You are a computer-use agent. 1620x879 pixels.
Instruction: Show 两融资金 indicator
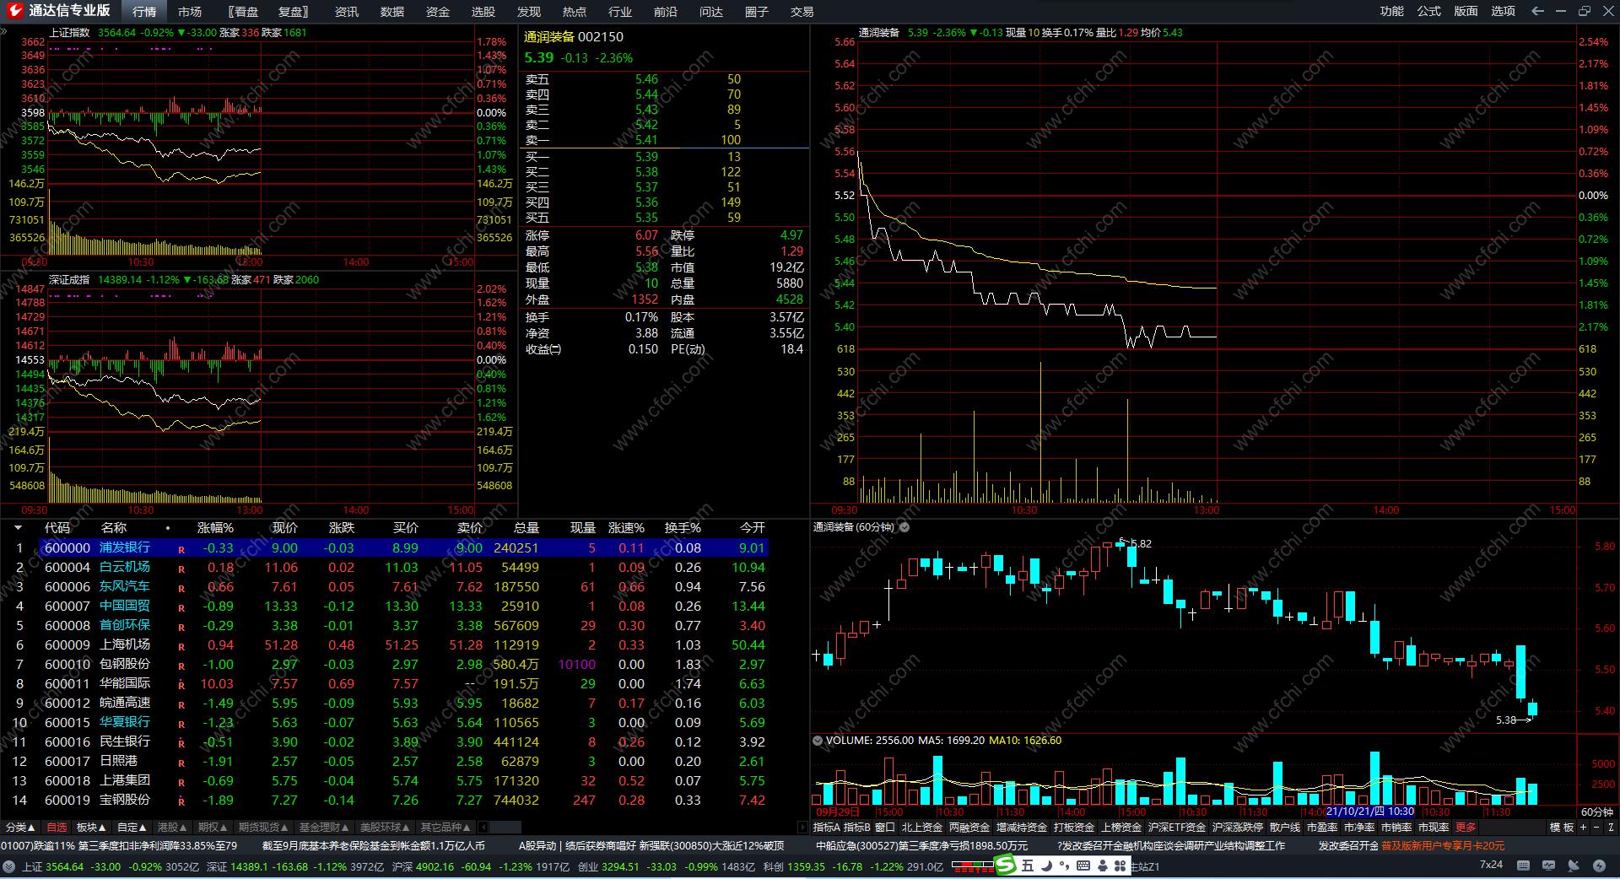[969, 828]
